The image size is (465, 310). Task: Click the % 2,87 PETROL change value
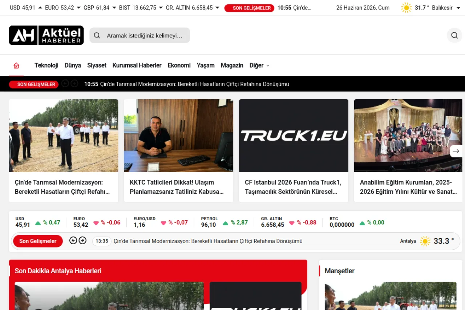[239, 222]
